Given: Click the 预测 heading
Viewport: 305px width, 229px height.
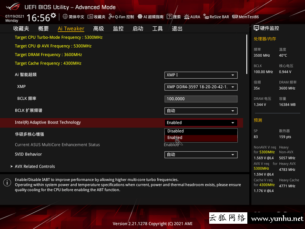Looking at the screenshot, I should pos(258,120).
